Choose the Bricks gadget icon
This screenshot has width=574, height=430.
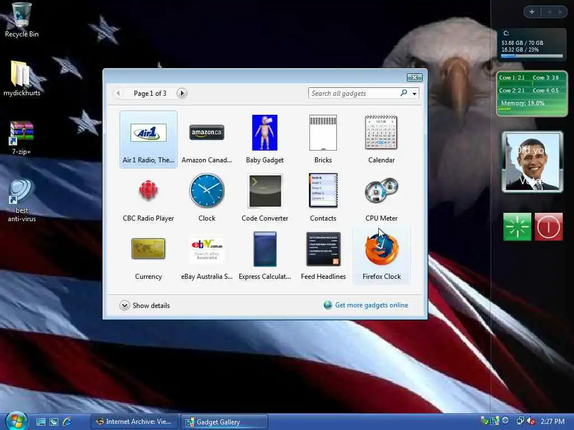pyautogui.click(x=323, y=132)
